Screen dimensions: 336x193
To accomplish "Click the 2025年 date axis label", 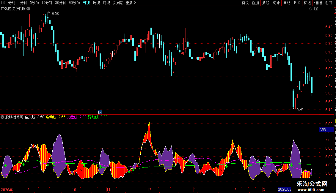I will click(x=7, y=189).
